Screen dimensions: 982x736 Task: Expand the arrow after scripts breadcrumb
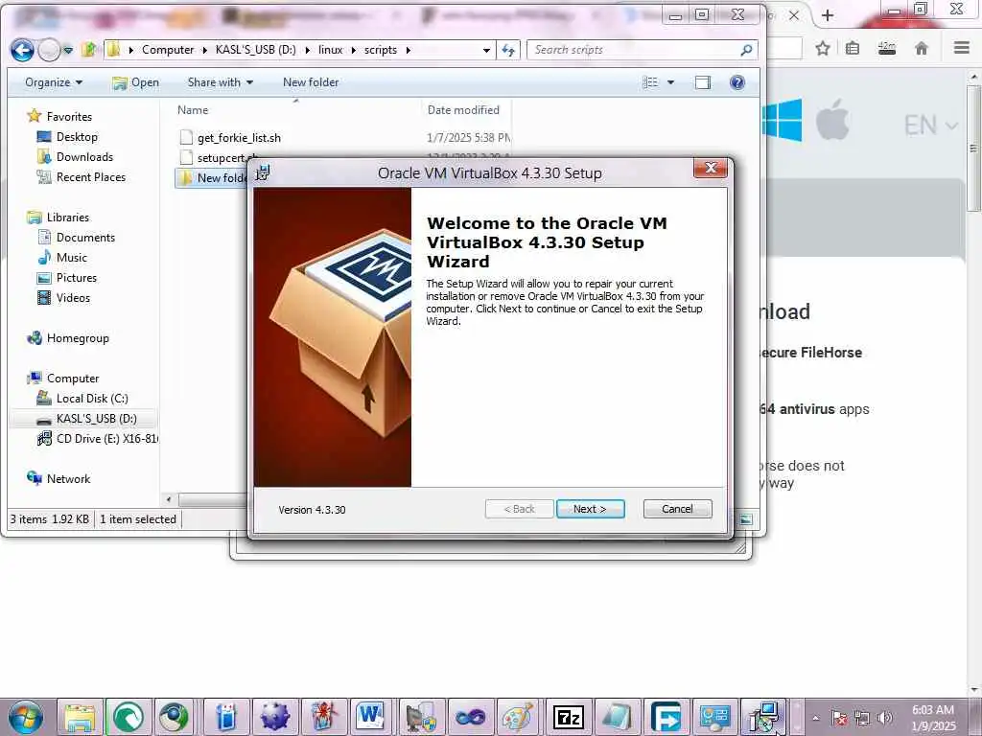pyautogui.click(x=409, y=50)
